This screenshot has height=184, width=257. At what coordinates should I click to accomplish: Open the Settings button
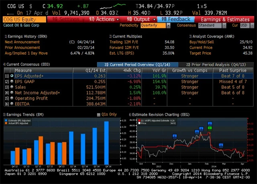64,19
